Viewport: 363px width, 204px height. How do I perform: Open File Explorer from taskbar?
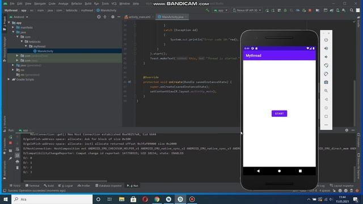coord(121,199)
